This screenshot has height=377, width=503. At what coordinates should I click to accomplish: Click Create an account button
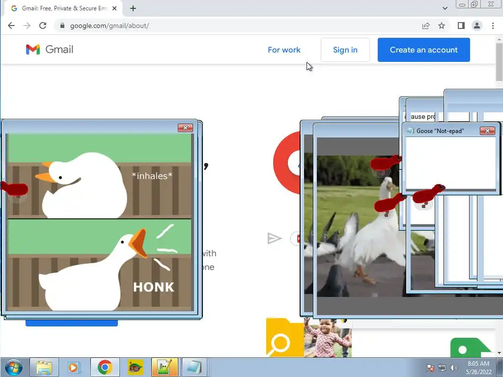tap(424, 50)
